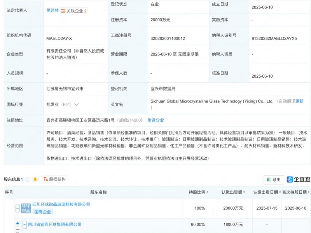Collapse the 四川环球微晶玻璃科技有限公司 row

click(x=17, y=208)
